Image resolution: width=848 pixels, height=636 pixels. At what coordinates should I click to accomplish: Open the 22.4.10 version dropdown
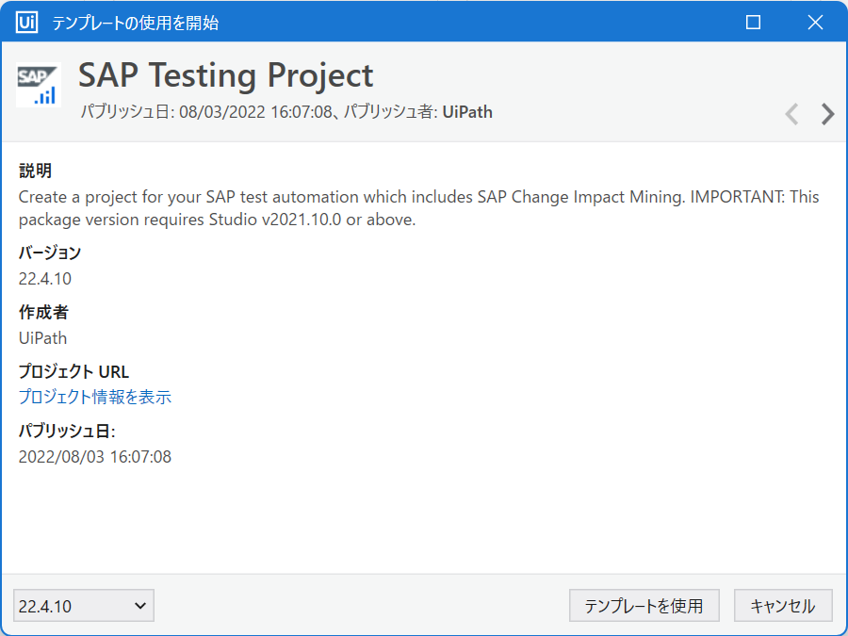tap(84, 606)
